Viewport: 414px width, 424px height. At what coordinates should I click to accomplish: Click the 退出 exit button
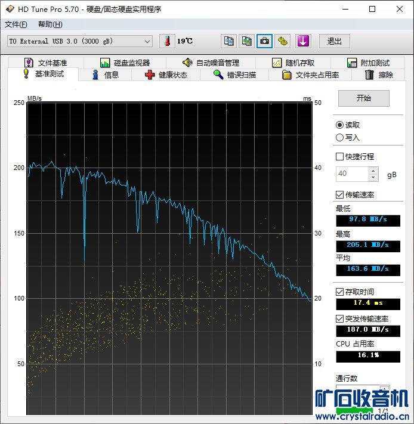[x=335, y=41]
